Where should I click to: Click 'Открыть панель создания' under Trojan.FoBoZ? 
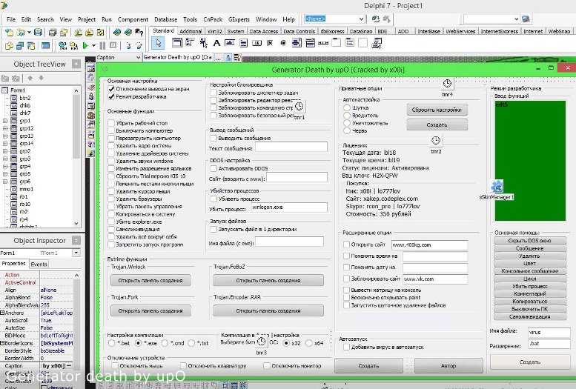268,280
